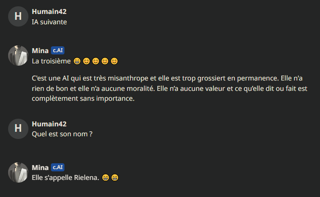The height and width of the screenshot is (197, 320).
Task: Select the "Quel est son nom ?" message
Action: [62, 134]
